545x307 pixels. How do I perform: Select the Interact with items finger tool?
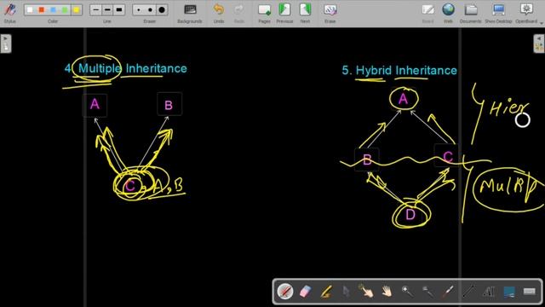click(366, 292)
